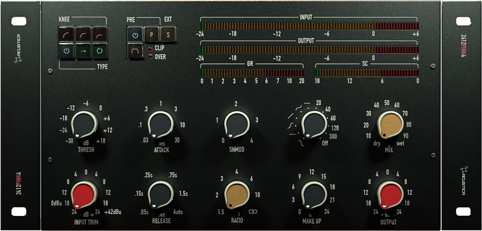Click the 30 mark on ATTACK scale

(x=177, y=141)
